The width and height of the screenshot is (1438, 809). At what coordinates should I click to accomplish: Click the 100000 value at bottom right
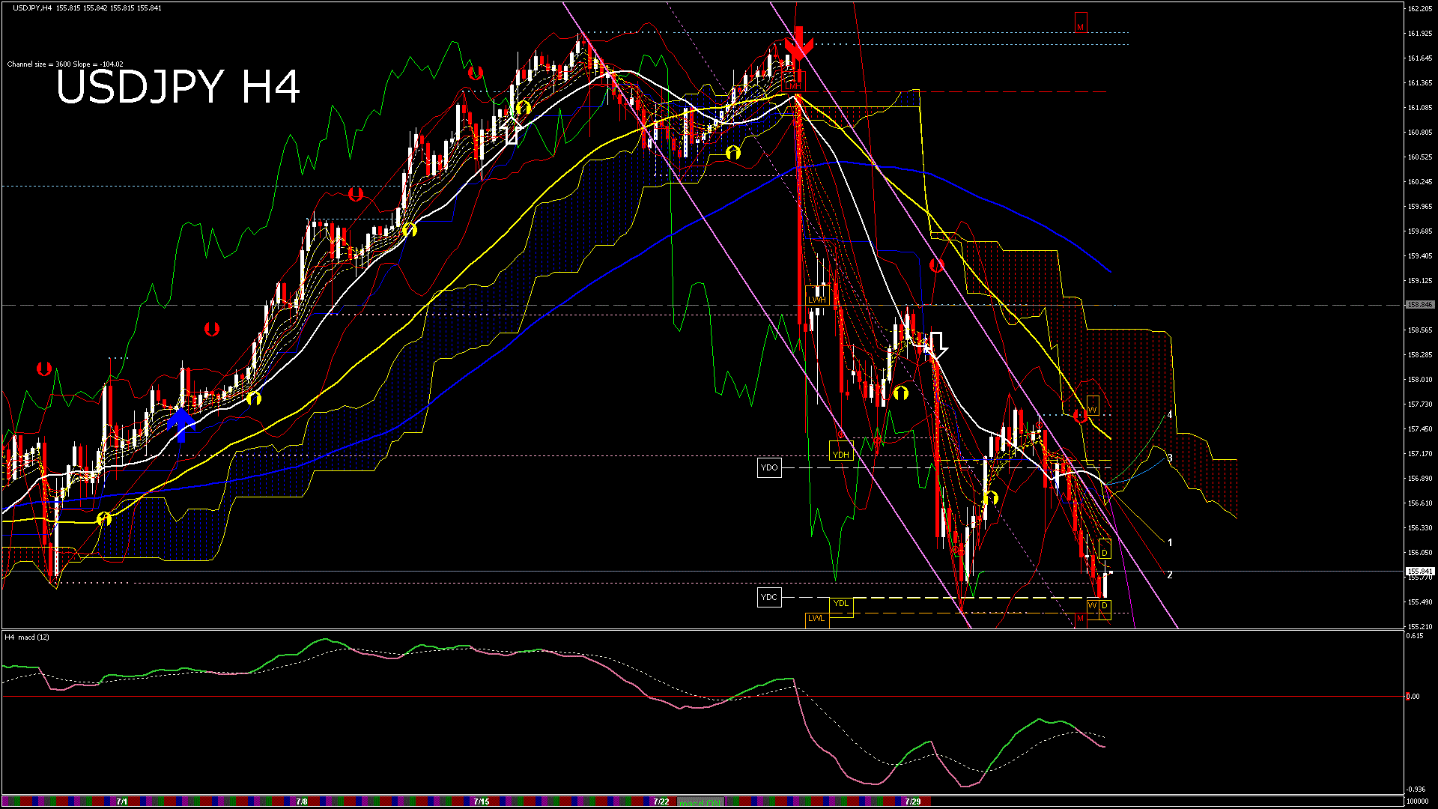coord(1419,802)
